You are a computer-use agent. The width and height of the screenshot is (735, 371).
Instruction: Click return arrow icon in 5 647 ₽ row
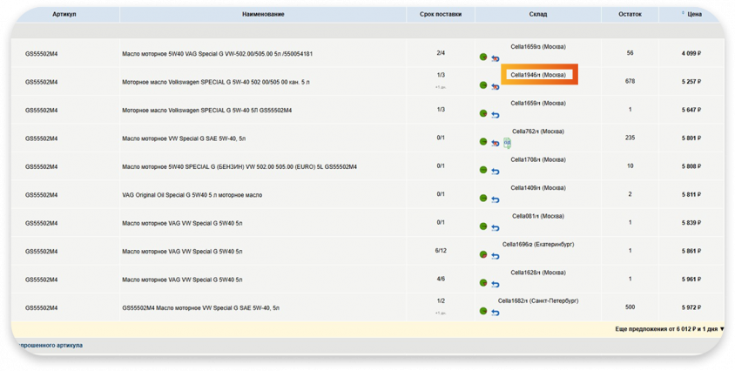[495, 114]
